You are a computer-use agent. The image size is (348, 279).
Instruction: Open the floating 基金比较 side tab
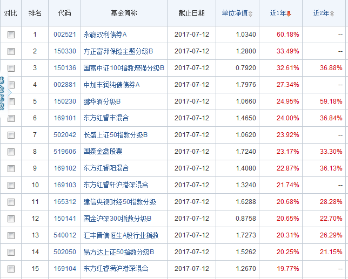coord(3,92)
